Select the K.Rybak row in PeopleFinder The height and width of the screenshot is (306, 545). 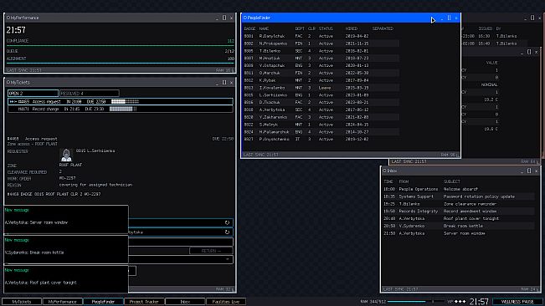321,80
